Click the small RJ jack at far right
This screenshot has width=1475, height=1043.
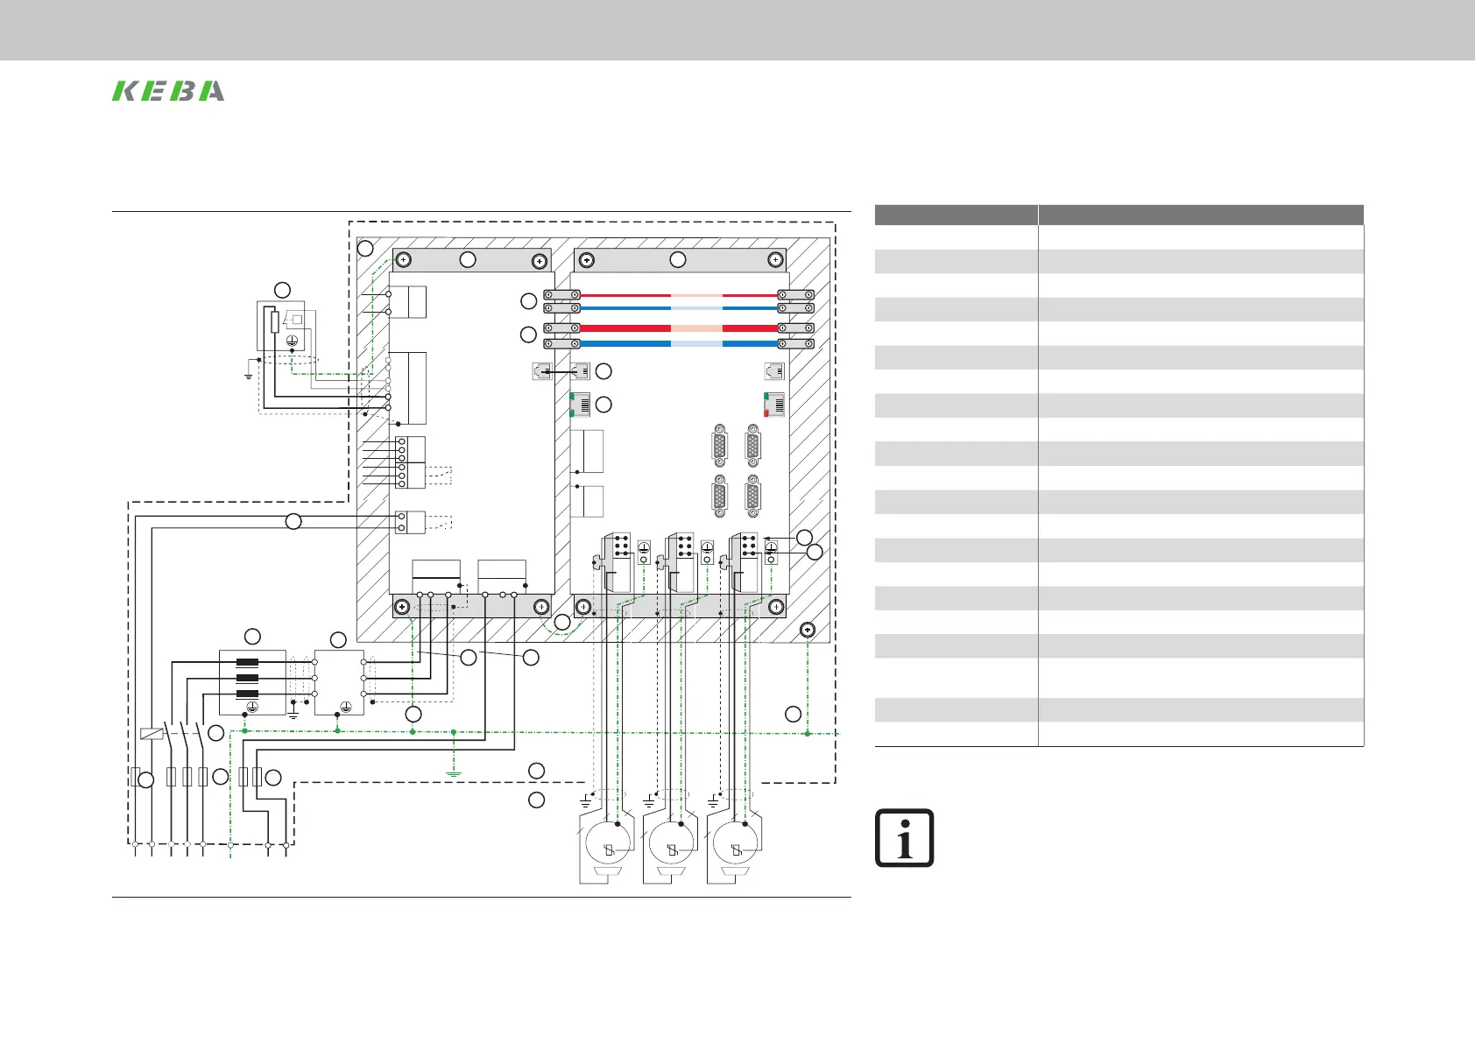coord(774,370)
